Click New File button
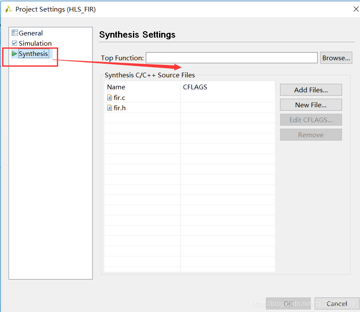The height and width of the screenshot is (312, 360). pos(311,105)
